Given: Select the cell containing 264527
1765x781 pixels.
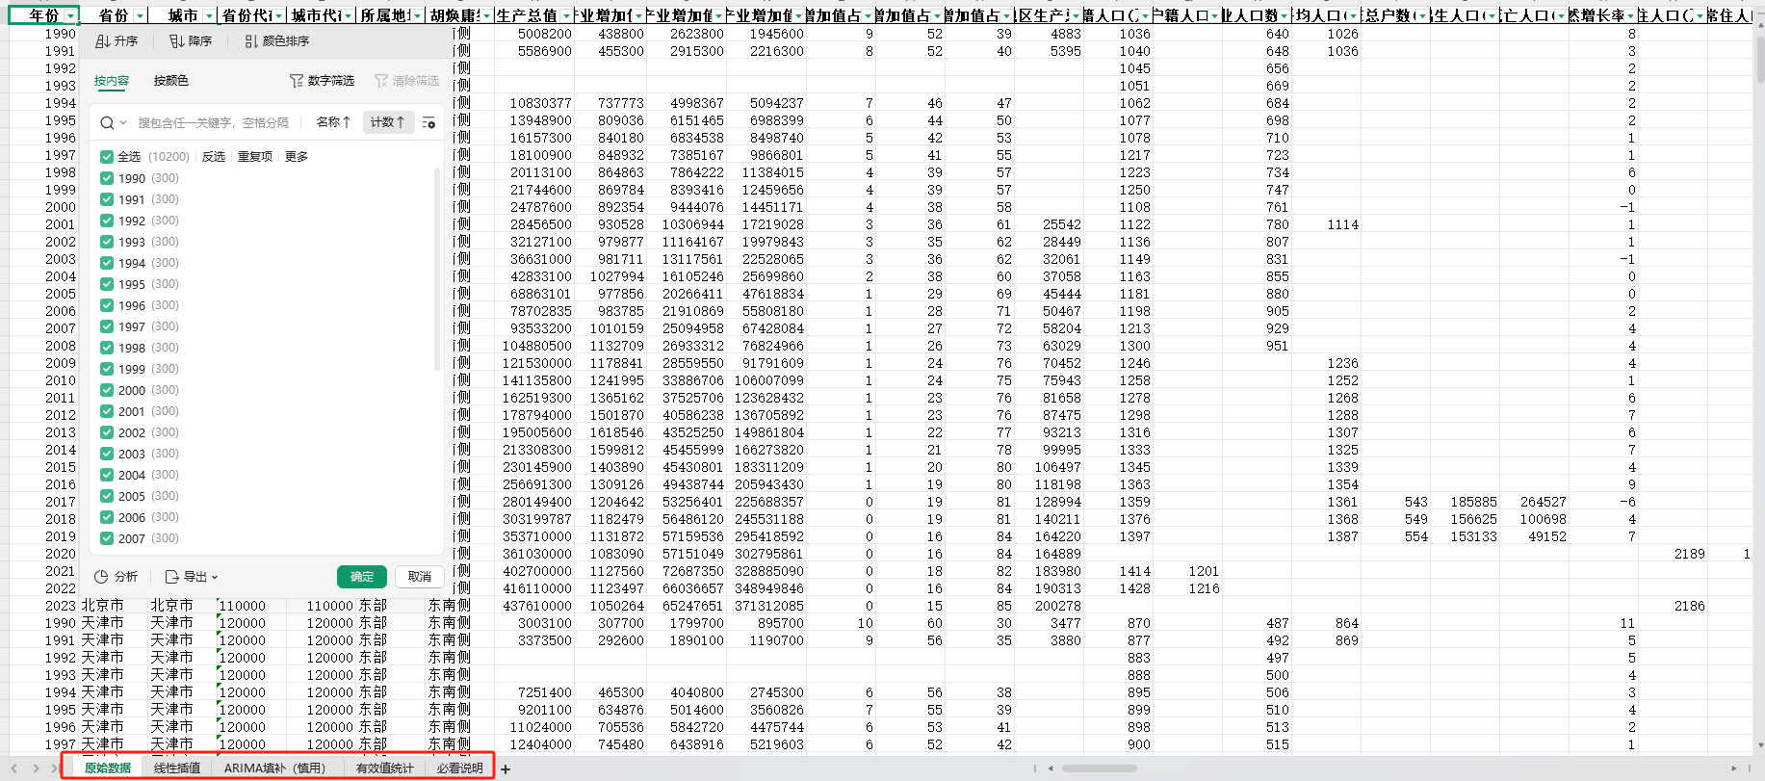Looking at the screenshot, I should click(x=1535, y=502).
